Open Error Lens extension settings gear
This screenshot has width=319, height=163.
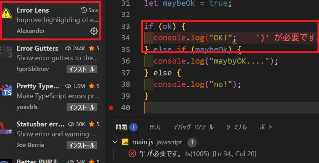(94, 31)
